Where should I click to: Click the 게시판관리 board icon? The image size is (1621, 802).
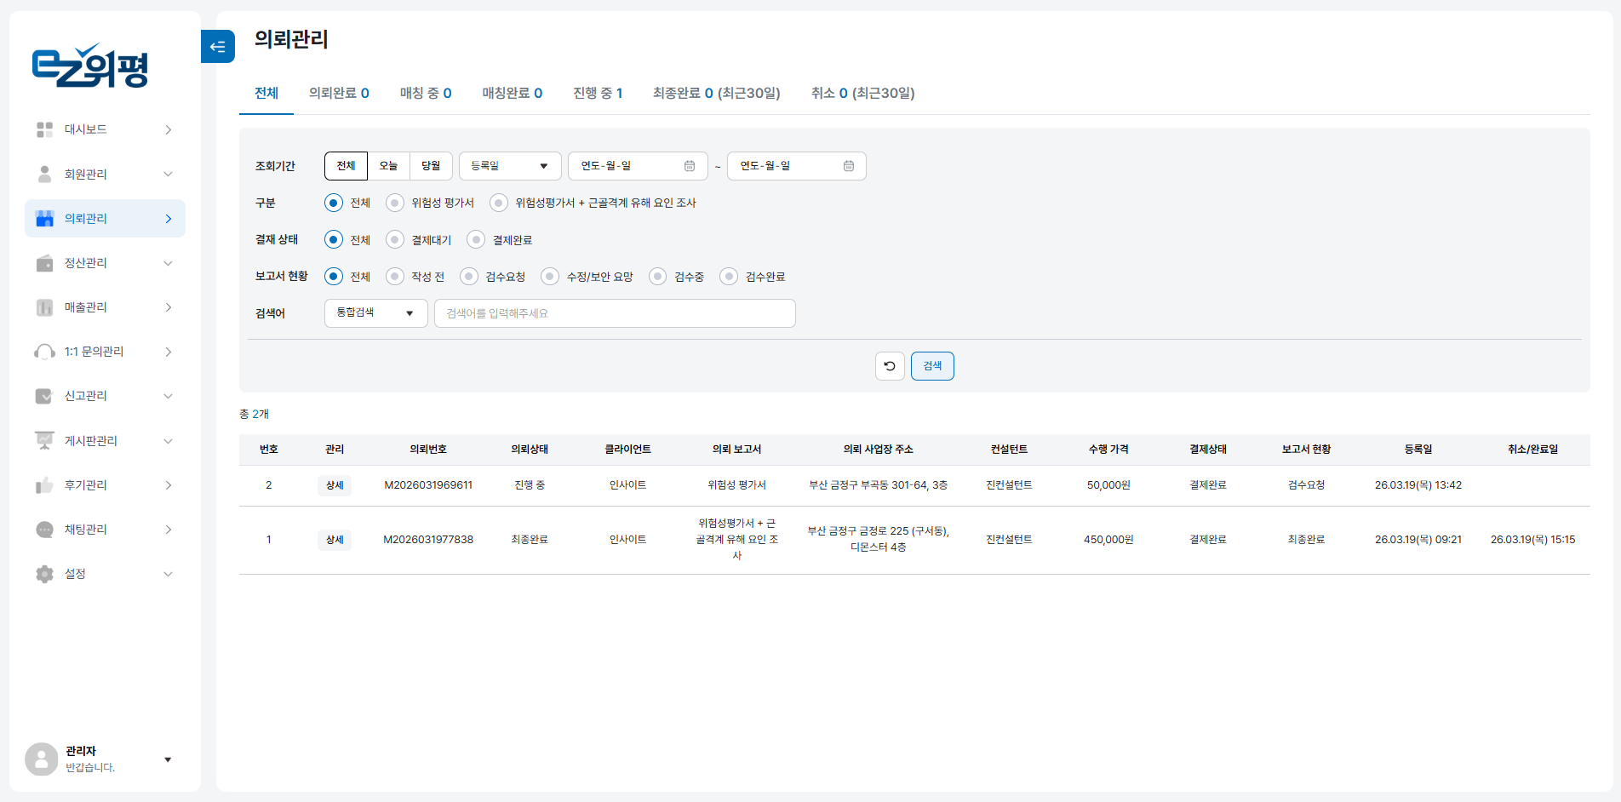(45, 440)
